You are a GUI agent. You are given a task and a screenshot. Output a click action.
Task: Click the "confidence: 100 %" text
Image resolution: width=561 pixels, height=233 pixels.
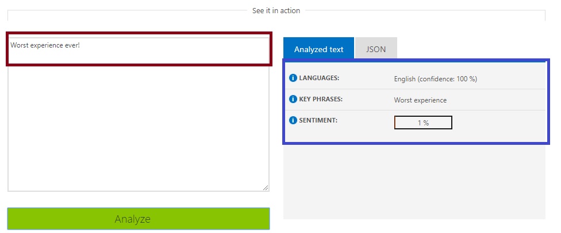coord(447,79)
